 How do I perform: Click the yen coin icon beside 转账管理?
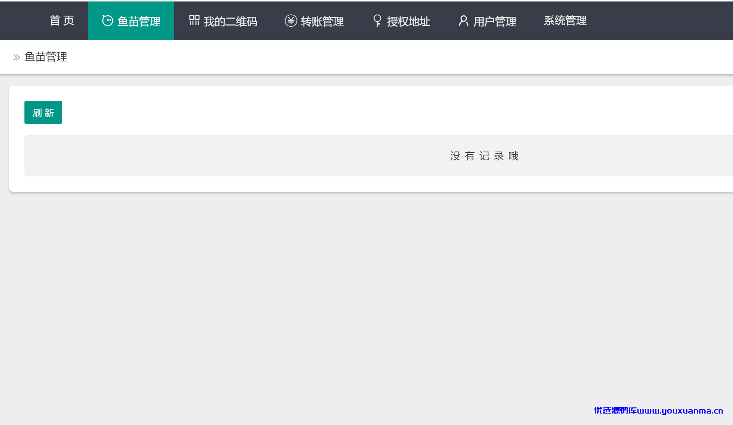click(x=291, y=21)
